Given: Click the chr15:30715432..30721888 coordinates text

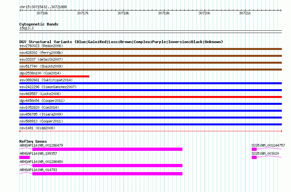Looking at the screenshot, I should coord(43,7).
